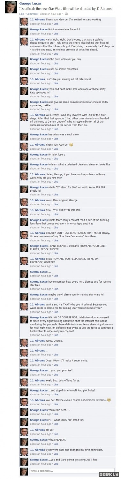Like the 'I'm excited to start working!' comment

coord(56,24)
